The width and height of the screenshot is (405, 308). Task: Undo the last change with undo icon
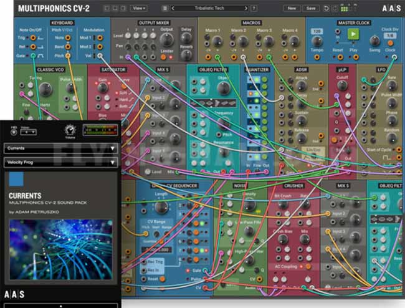click(326, 9)
